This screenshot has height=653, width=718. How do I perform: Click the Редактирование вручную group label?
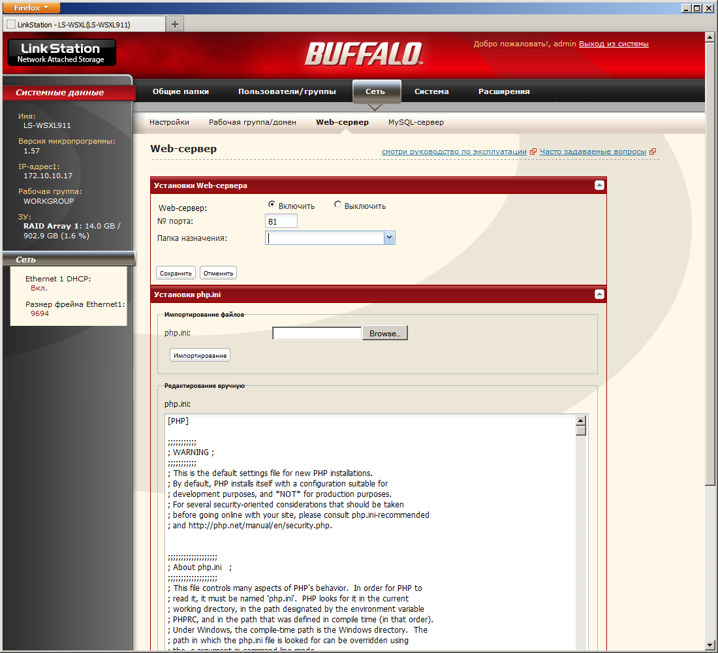204,386
